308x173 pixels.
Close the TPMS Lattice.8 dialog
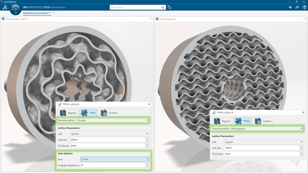point(303,113)
